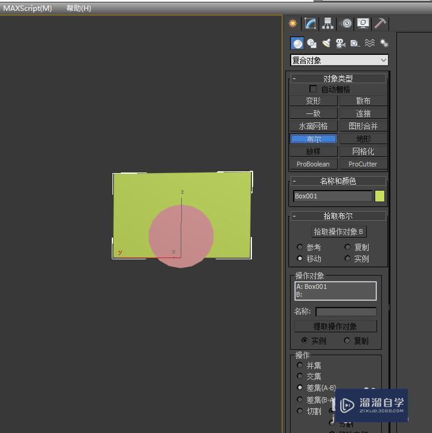The height and width of the screenshot is (433, 432).
Task: Select the Cameras category icon
Action: (340, 43)
